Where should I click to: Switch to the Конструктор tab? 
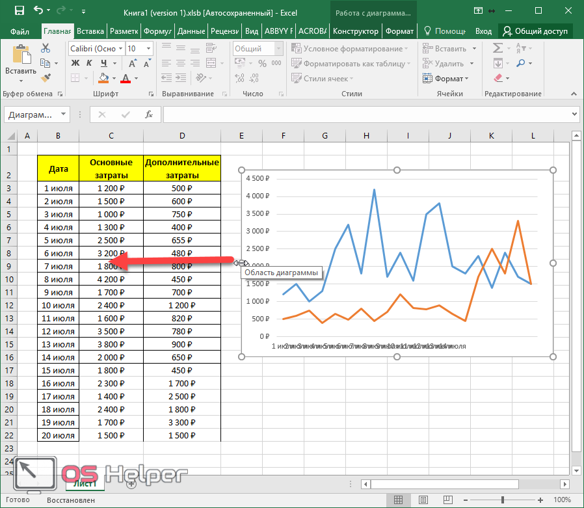click(354, 31)
